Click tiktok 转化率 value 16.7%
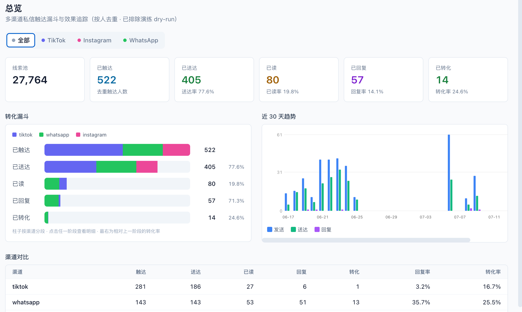The height and width of the screenshot is (312, 522). tap(492, 287)
